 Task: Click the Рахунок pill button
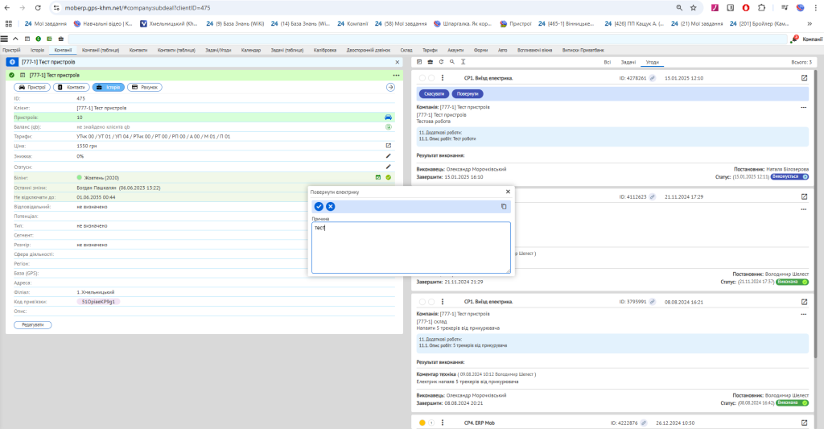pos(145,87)
